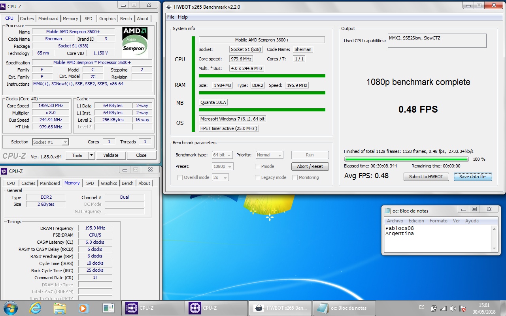Switch to HWBOT x265 Bench taskbar button
The width and height of the screenshot is (506, 316).
pos(280,308)
